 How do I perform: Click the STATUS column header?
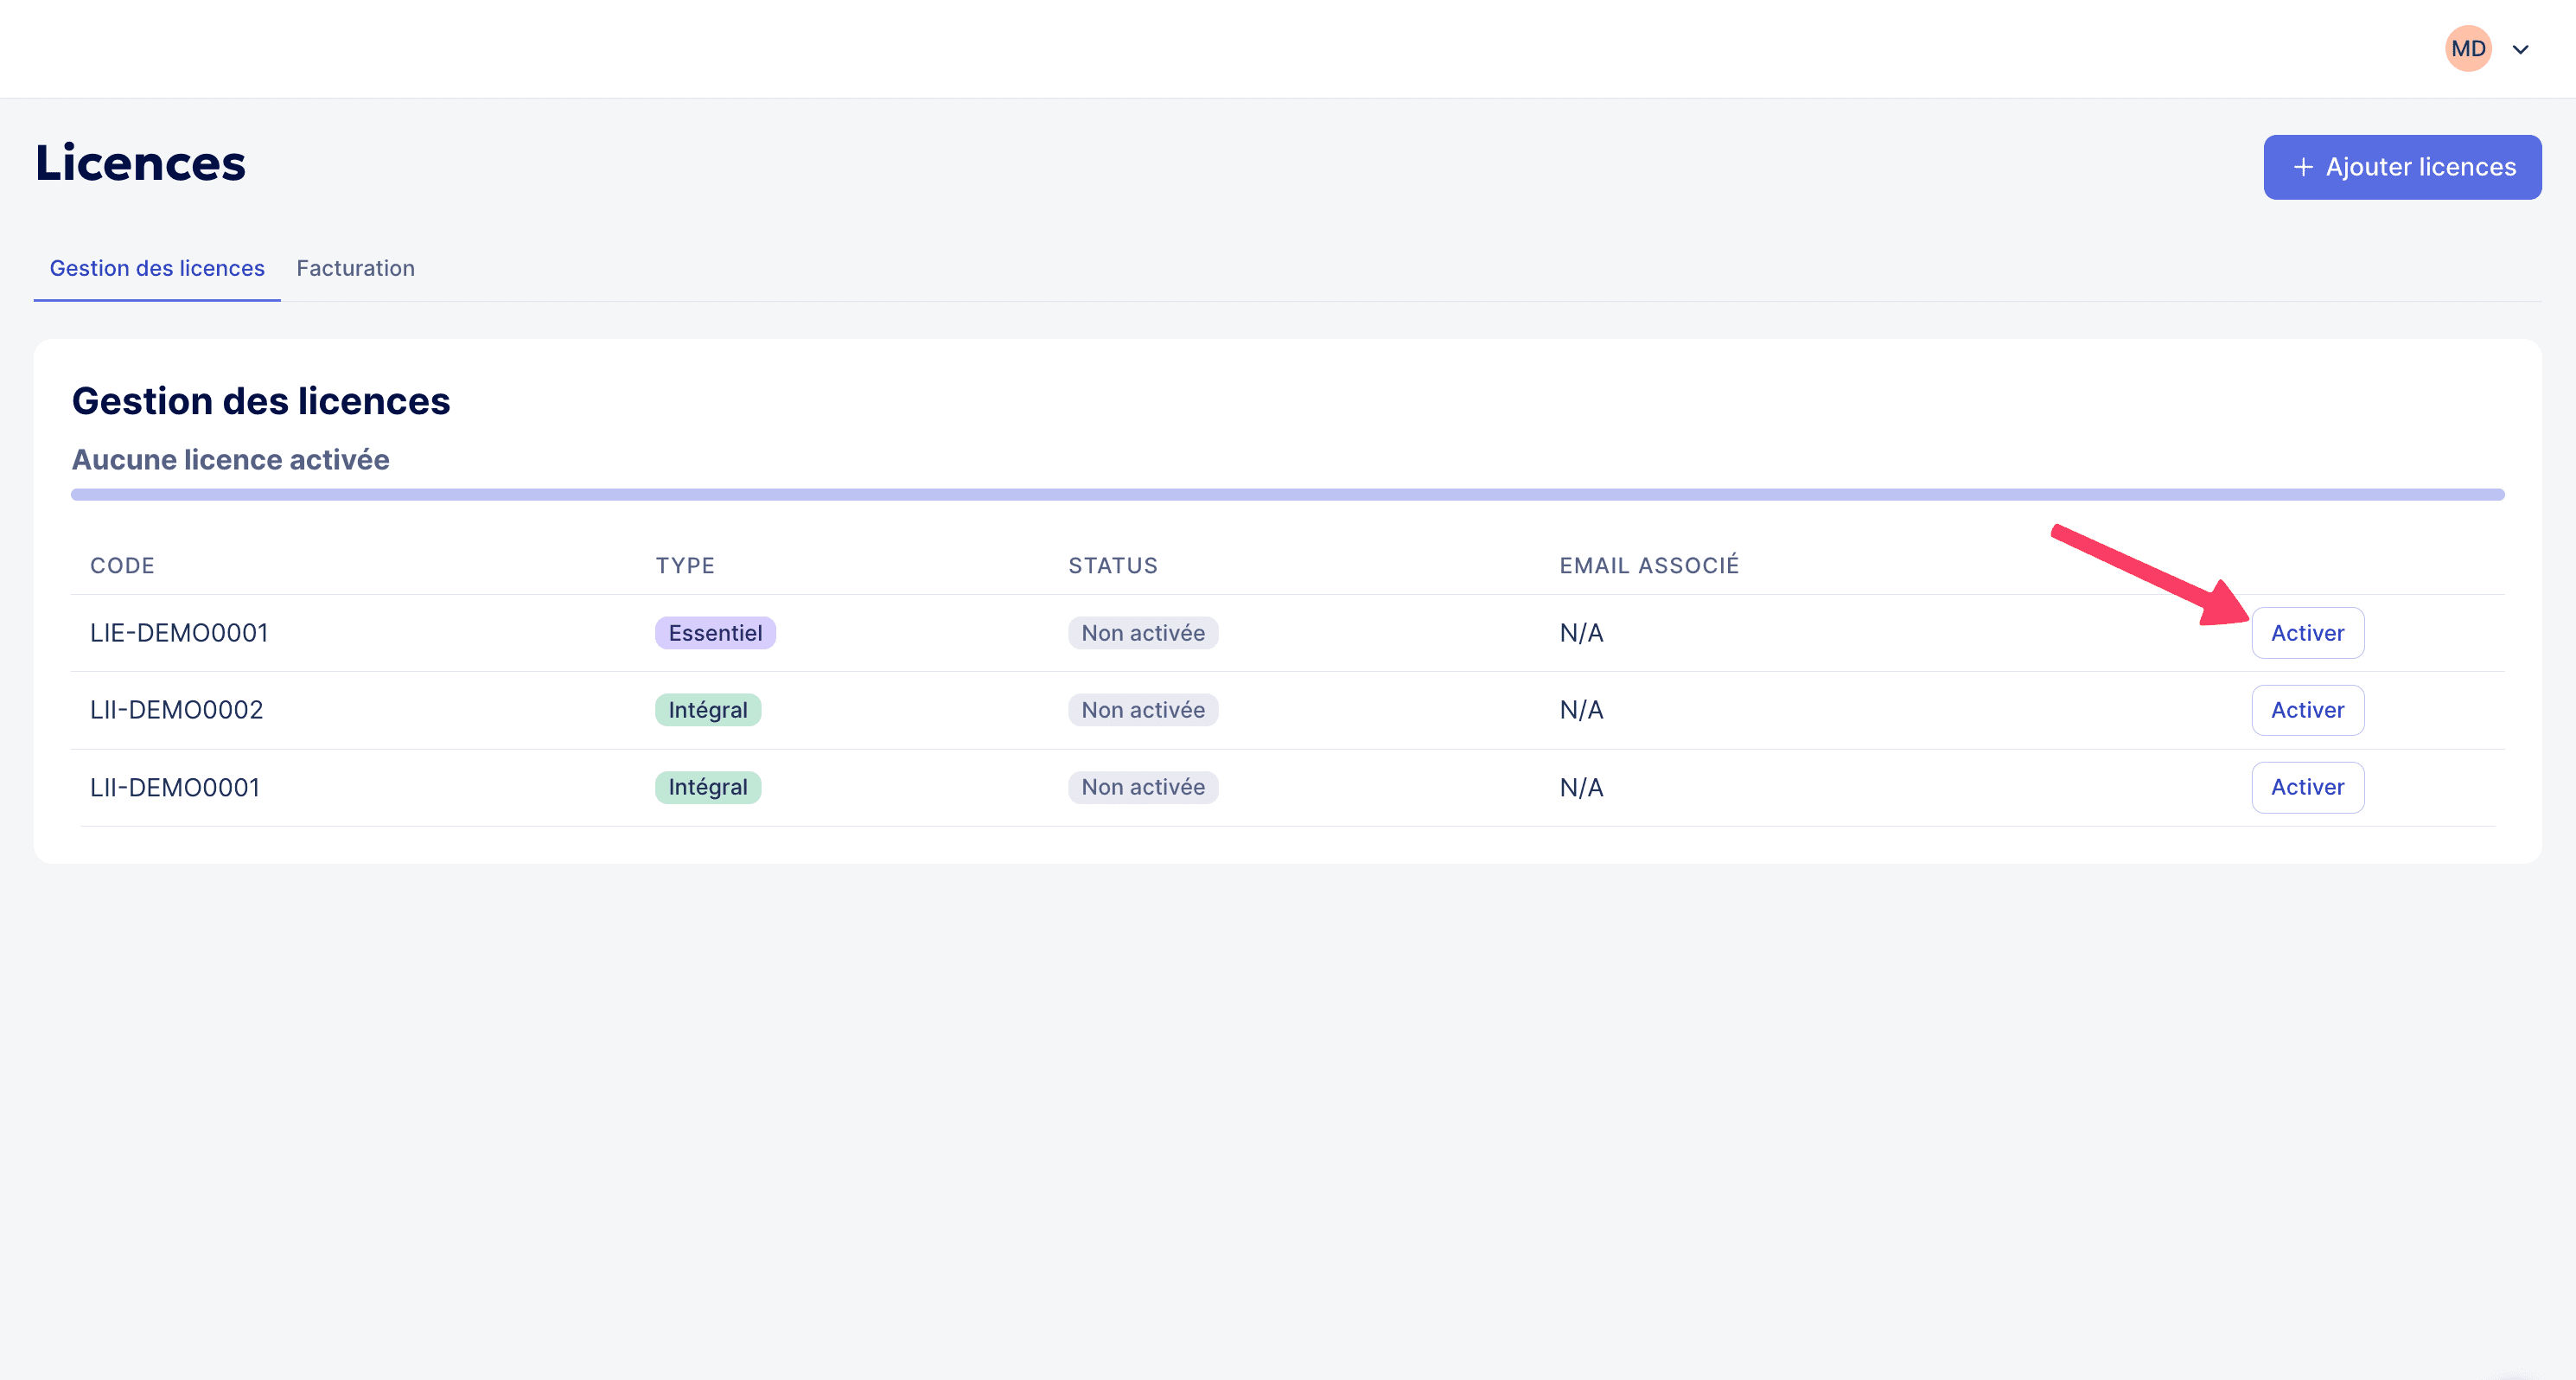1113,565
